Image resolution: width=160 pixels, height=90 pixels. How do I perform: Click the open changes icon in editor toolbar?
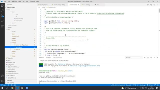[148, 5]
